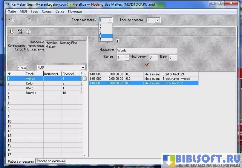Open the MIDI menu
This screenshot has width=242, height=168.
(x=23, y=11)
